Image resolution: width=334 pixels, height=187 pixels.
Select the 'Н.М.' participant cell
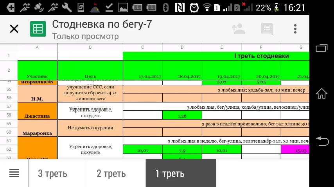[37, 94]
